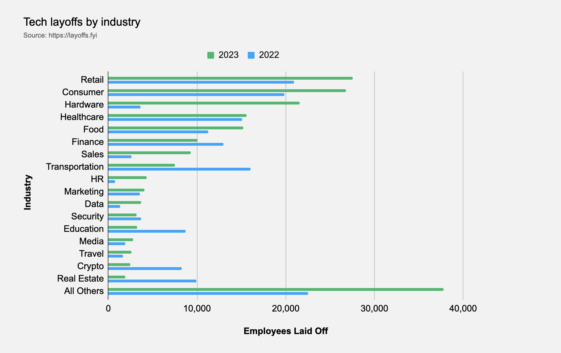Click the green 2023 legend swatch

click(x=211, y=55)
